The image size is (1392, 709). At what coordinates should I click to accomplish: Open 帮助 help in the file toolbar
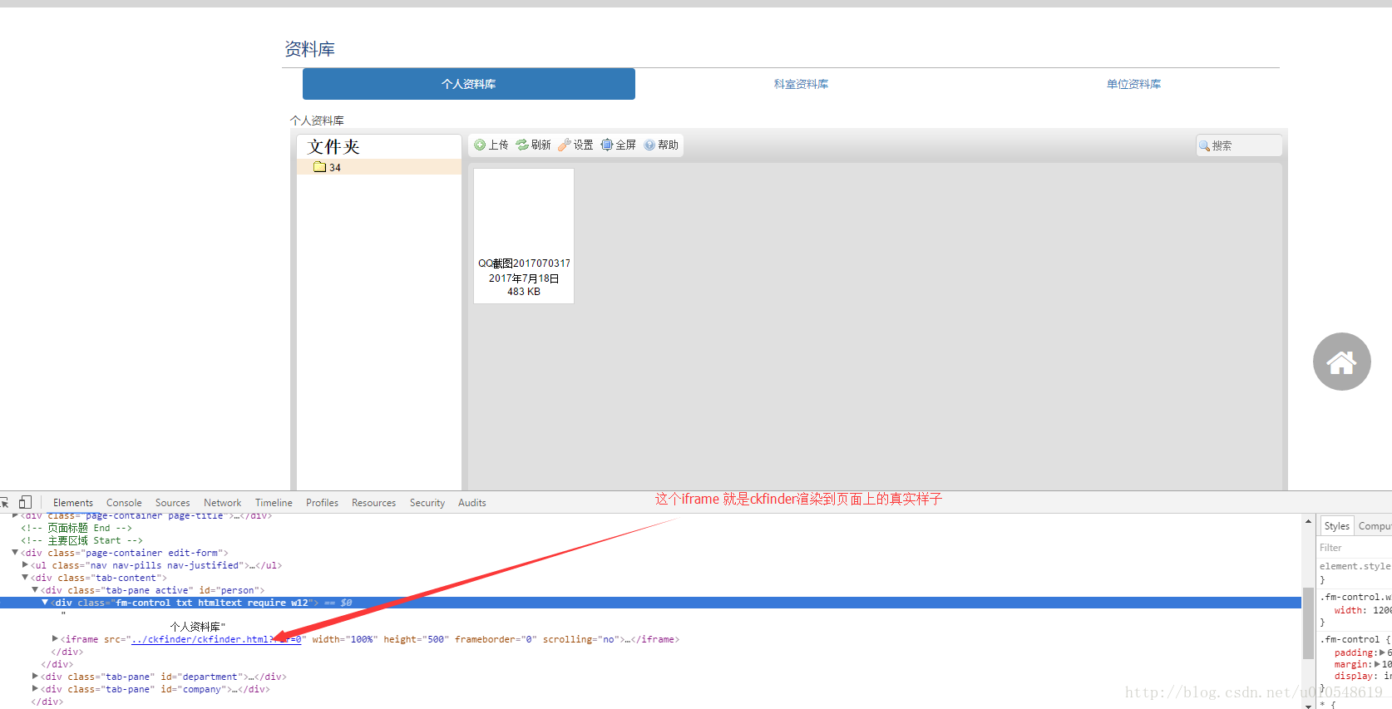pos(661,145)
